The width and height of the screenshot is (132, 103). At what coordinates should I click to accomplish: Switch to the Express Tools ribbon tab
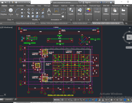pyautogui.click(x=82, y=6)
